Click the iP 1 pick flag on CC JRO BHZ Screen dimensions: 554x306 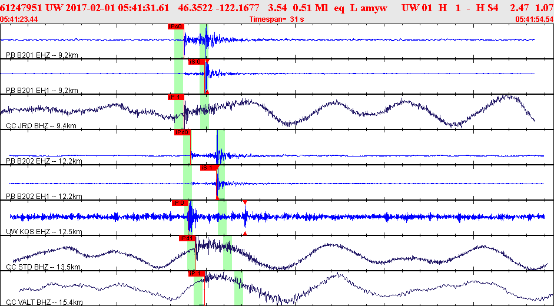click(176, 97)
